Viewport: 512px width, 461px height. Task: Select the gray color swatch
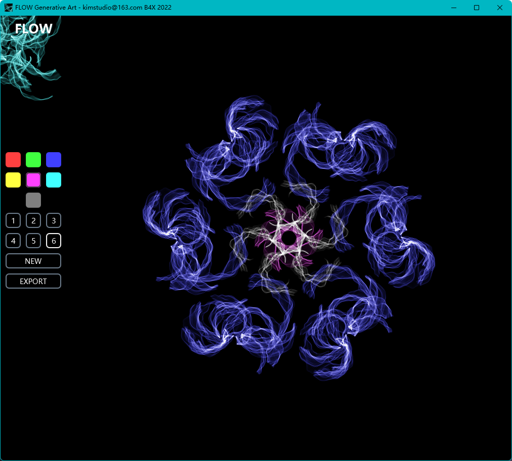tap(33, 200)
